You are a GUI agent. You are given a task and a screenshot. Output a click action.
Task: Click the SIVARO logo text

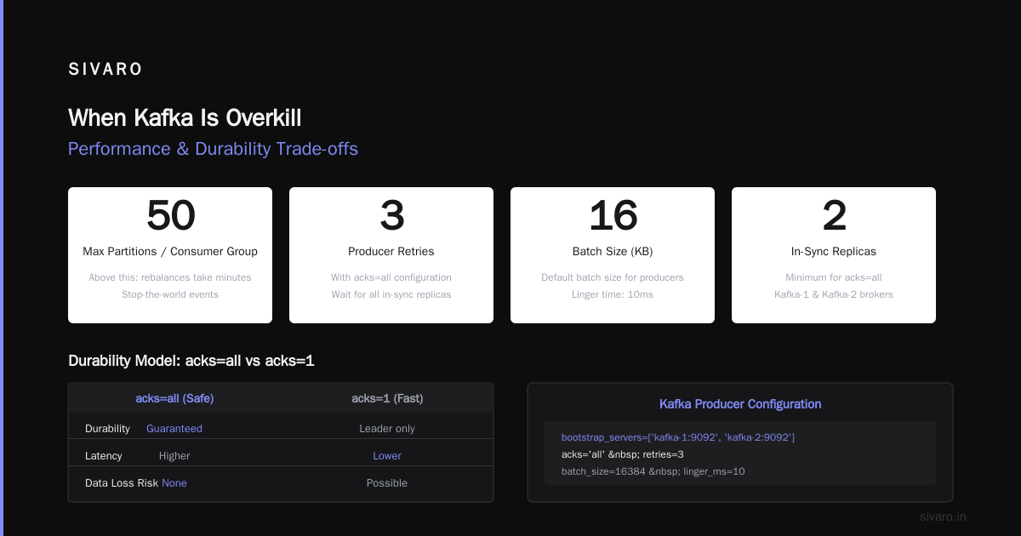[x=106, y=70]
